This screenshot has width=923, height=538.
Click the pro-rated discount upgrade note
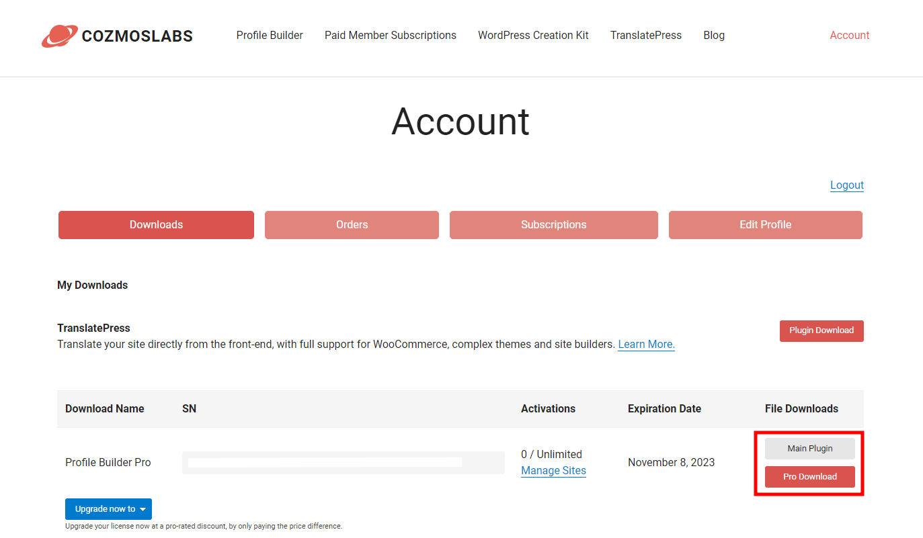204,526
